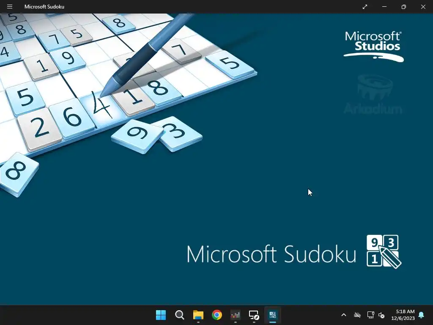
Task: Select the Microsoft Sudoku taskbar icon
Action: click(x=273, y=315)
